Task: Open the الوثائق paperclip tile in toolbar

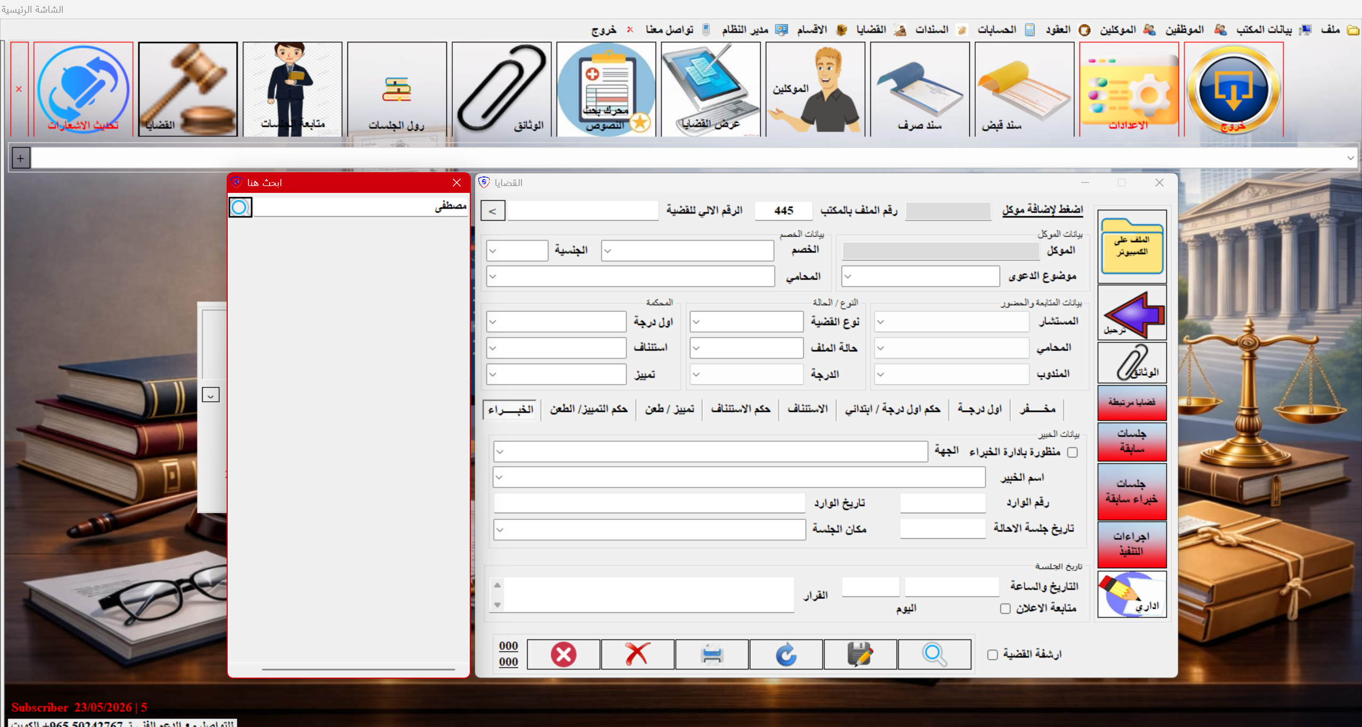Action: (x=502, y=89)
